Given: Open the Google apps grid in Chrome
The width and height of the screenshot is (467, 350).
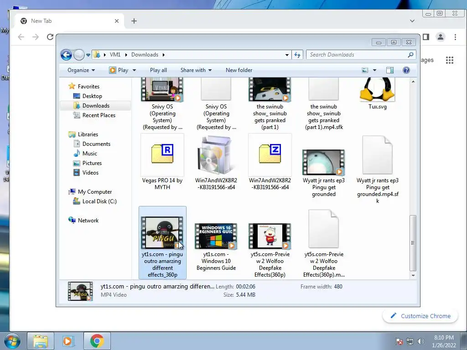Looking at the screenshot, I should [x=449, y=60].
